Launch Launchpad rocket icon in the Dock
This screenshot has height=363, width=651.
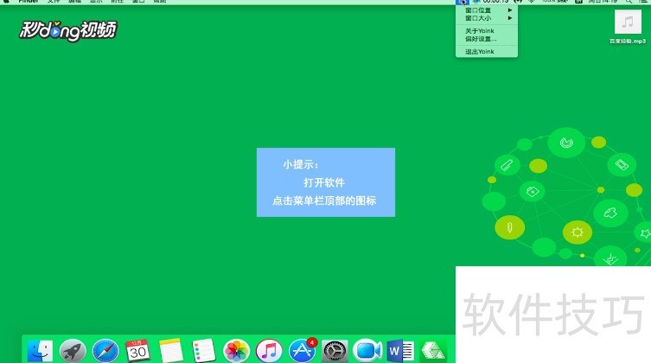tap(73, 351)
